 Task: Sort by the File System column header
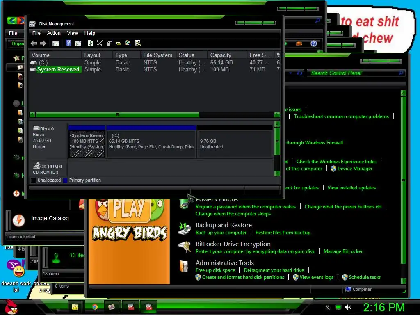pyautogui.click(x=158, y=55)
